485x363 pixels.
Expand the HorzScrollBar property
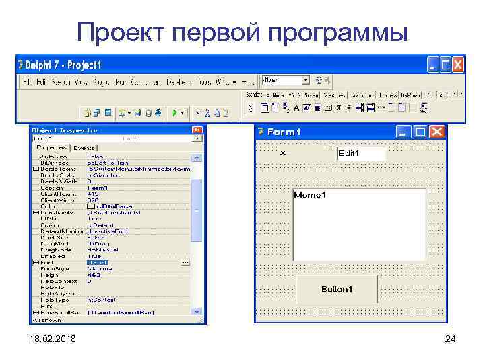click(x=36, y=313)
